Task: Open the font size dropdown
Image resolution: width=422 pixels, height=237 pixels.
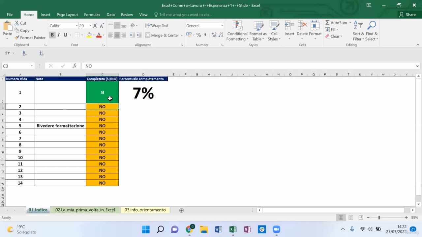Action: click(90, 26)
